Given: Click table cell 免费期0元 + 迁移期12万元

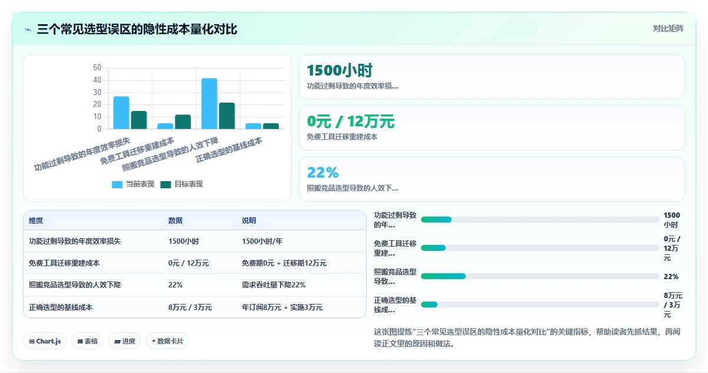Looking at the screenshot, I should [284, 263].
